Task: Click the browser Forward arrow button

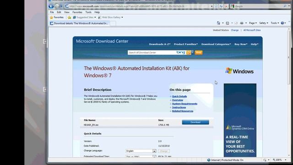Action: click(57, 6)
